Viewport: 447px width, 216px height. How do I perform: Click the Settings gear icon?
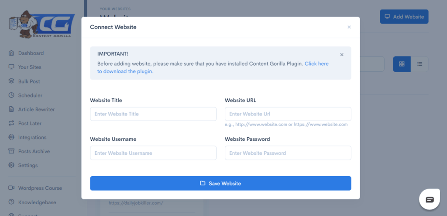point(11,165)
